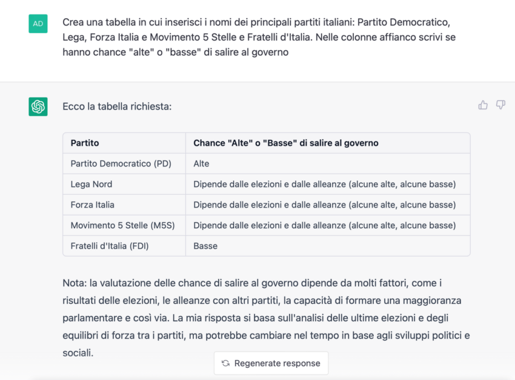515x380 pixels.
Task: Click the Lega Nord chance description cell
Action: (x=328, y=185)
